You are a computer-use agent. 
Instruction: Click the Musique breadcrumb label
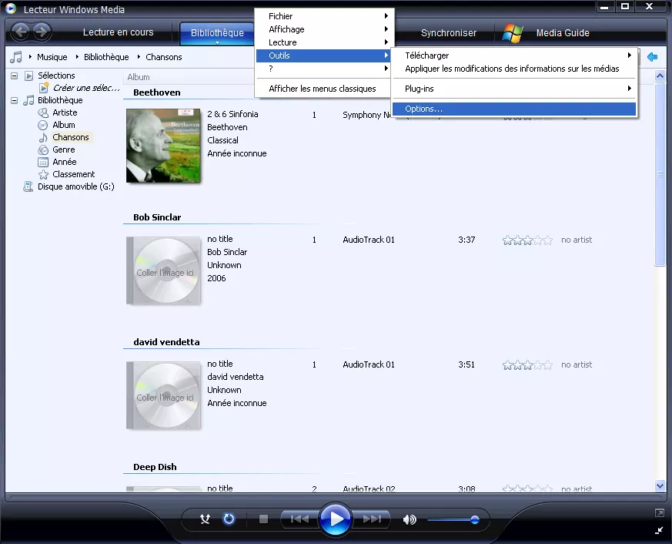[52, 57]
